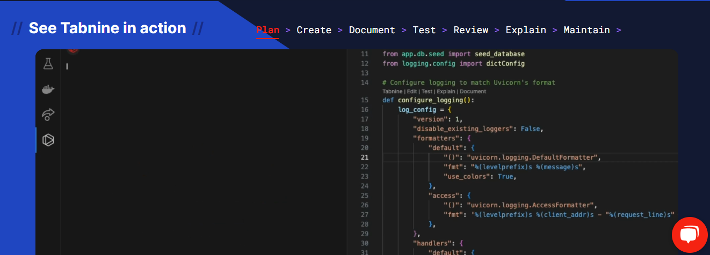Go to the Test tab in top navigation
This screenshot has height=255, width=710.
click(424, 30)
